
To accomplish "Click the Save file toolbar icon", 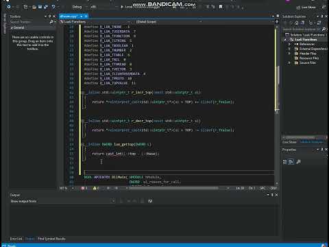I will 40,7.
